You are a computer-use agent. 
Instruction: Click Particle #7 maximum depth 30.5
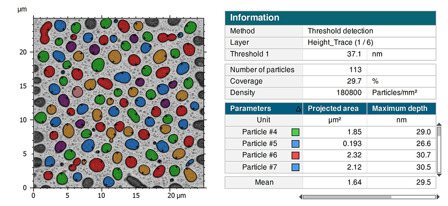[x=424, y=167]
